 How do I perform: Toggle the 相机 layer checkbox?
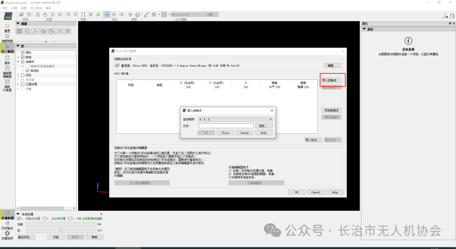23,53
